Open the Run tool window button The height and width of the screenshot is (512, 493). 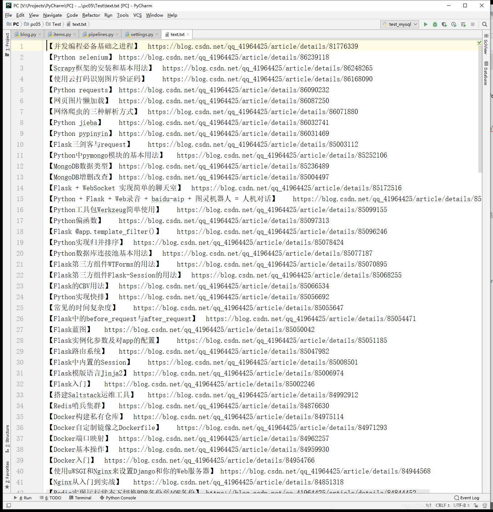[x=22, y=498]
